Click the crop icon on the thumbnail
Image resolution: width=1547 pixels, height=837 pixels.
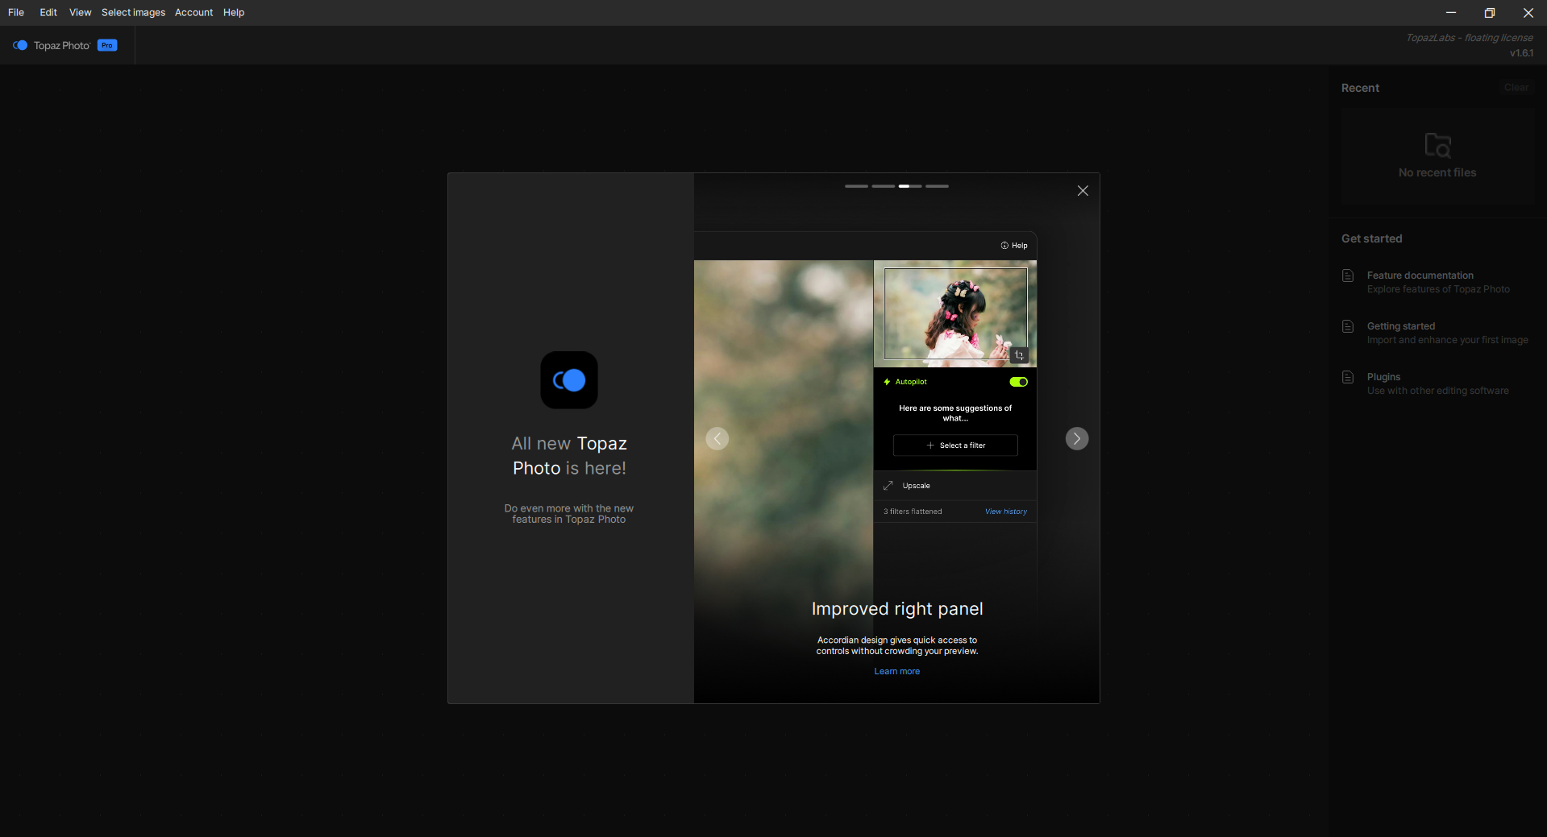[x=1019, y=355]
